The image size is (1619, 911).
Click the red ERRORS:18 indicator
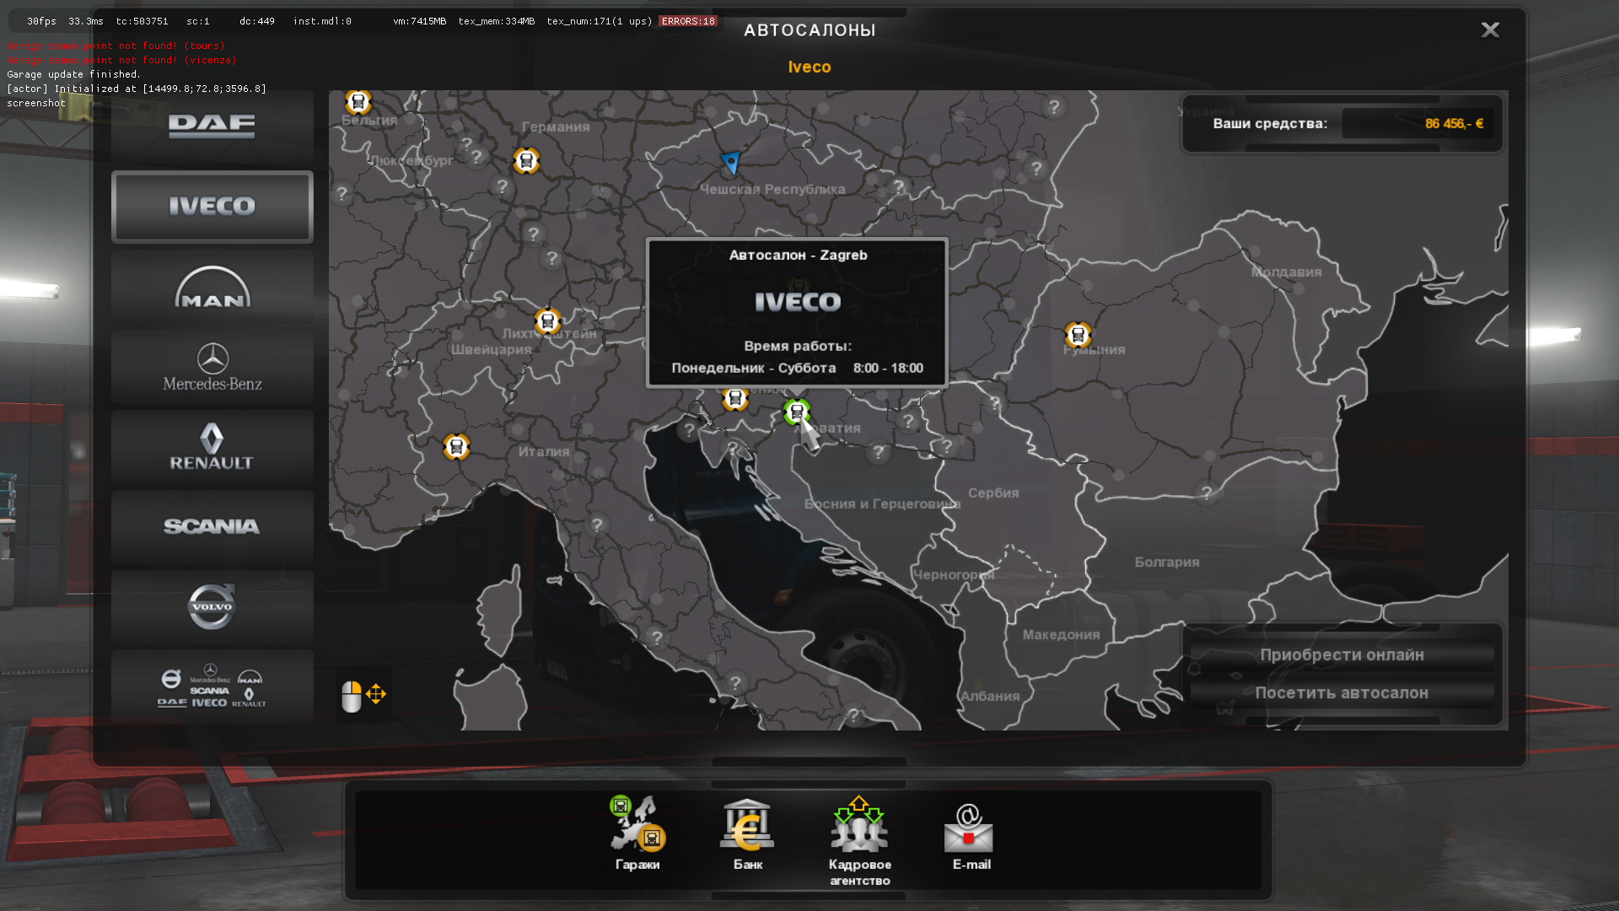(x=688, y=21)
